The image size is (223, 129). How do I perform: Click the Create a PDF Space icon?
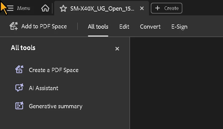(20, 69)
